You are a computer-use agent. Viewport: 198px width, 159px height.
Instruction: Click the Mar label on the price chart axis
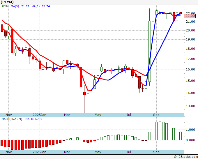click(67, 115)
